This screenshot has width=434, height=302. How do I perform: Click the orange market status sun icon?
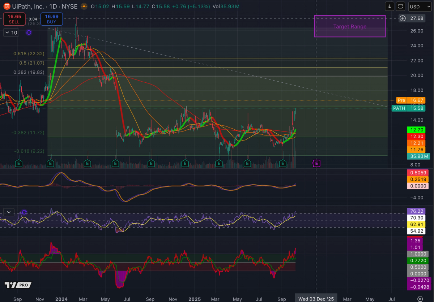tap(84, 6)
